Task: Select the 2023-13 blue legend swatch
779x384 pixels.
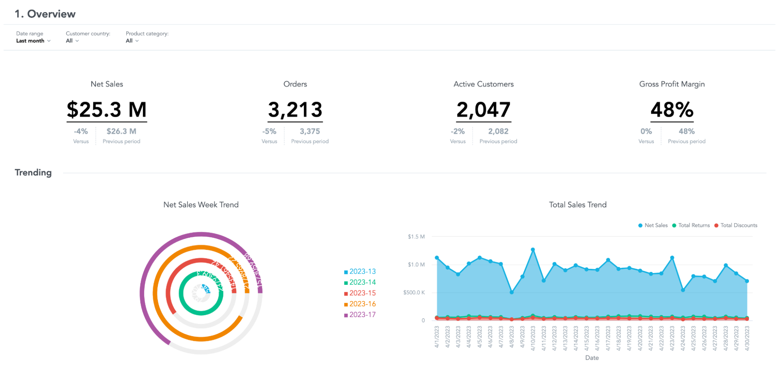Action: coord(345,272)
